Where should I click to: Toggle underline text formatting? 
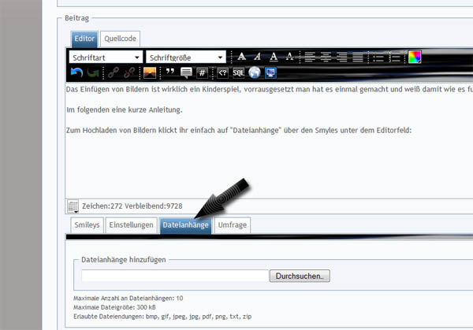tap(274, 57)
